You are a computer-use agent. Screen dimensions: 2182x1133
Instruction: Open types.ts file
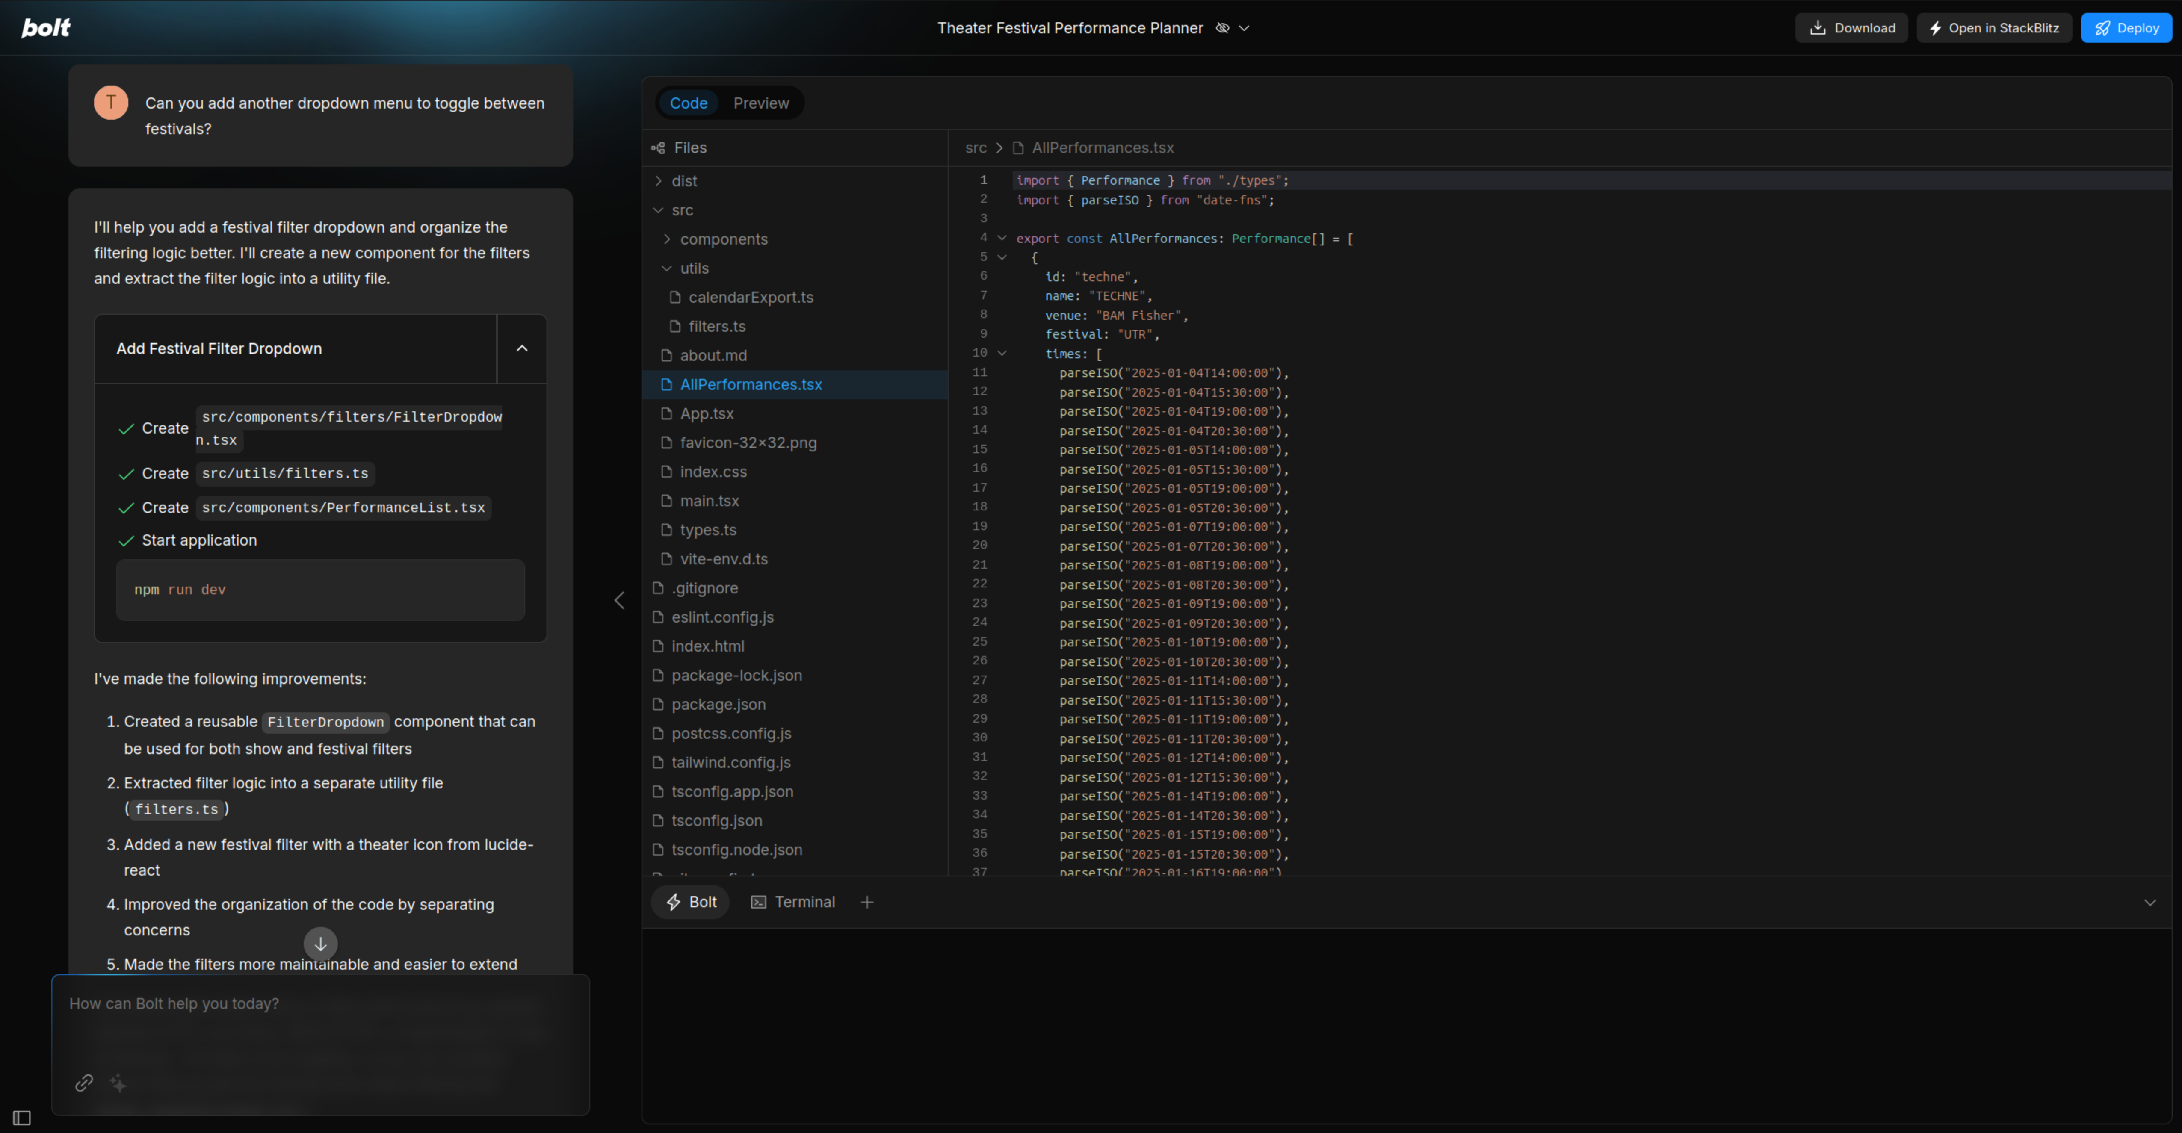click(x=795, y=530)
